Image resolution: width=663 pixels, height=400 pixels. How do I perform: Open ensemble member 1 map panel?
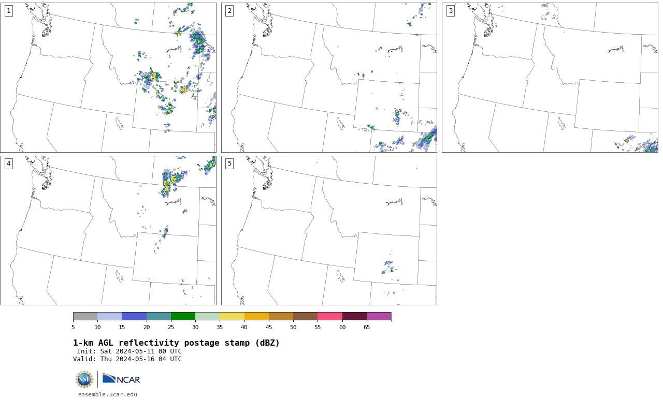point(108,78)
